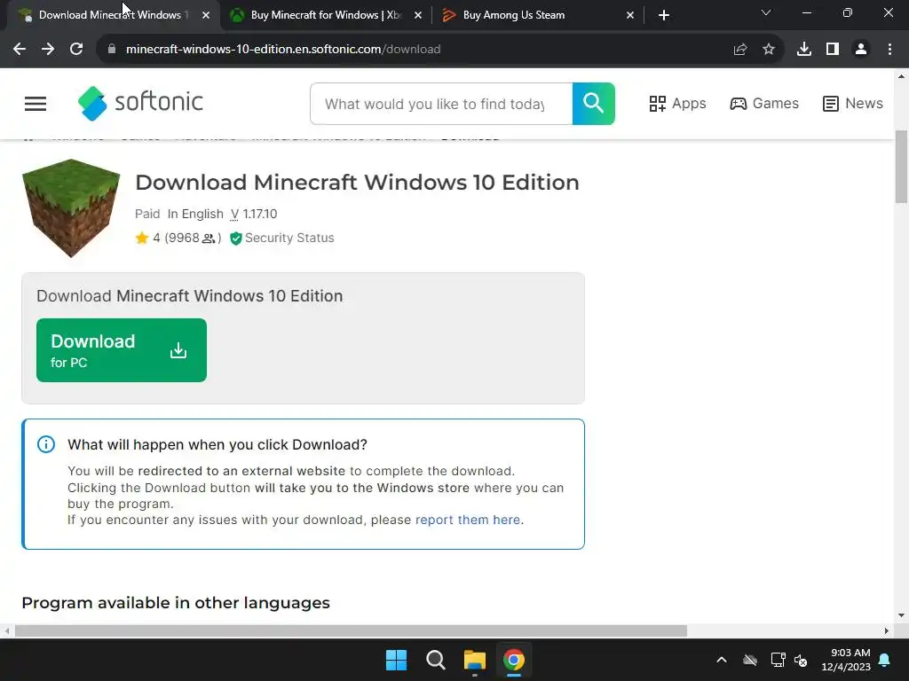The image size is (909, 681).
Task: Go to the Softonic logo homepage
Action: point(140,103)
